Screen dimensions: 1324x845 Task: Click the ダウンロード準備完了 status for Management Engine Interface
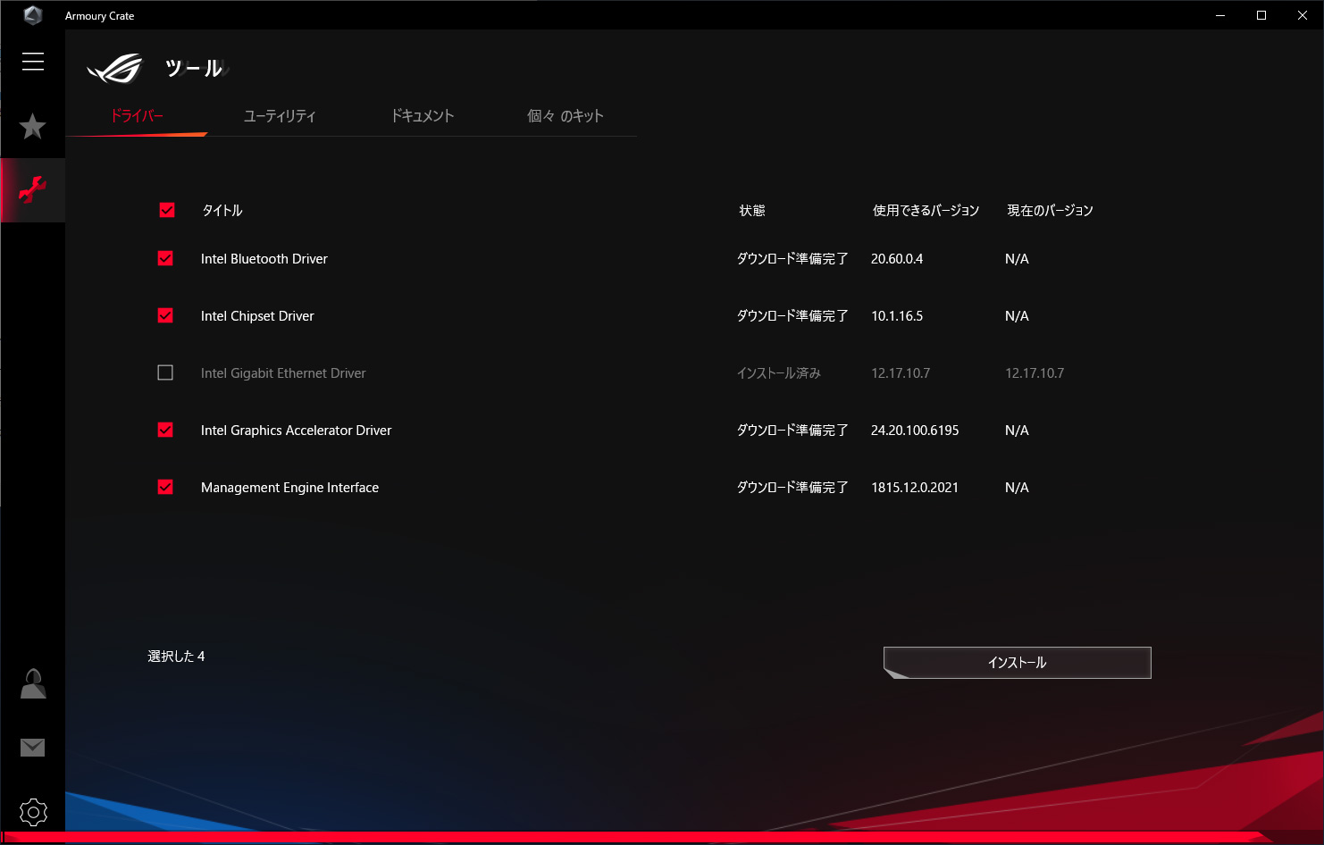792,488
